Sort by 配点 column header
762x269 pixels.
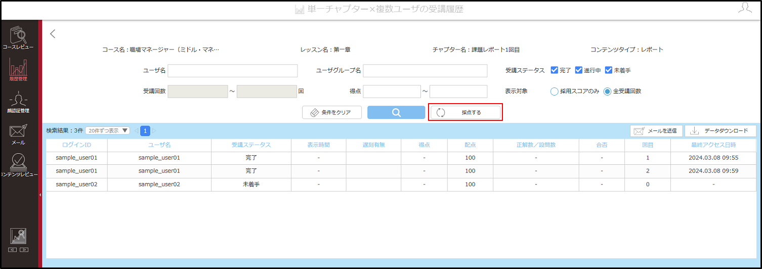pos(470,145)
